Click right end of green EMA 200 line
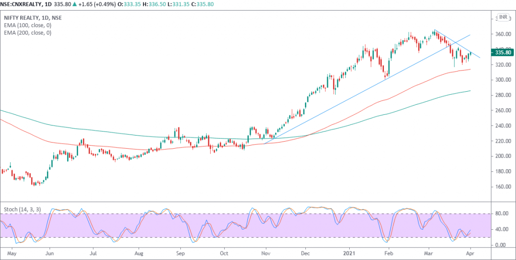The image size is (516, 260). click(x=470, y=91)
